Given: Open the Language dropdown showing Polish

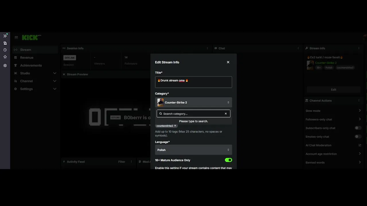Looking at the screenshot, I should click(x=194, y=150).
